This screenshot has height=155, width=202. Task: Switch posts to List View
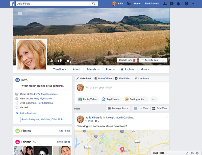[x=141, y=108]
